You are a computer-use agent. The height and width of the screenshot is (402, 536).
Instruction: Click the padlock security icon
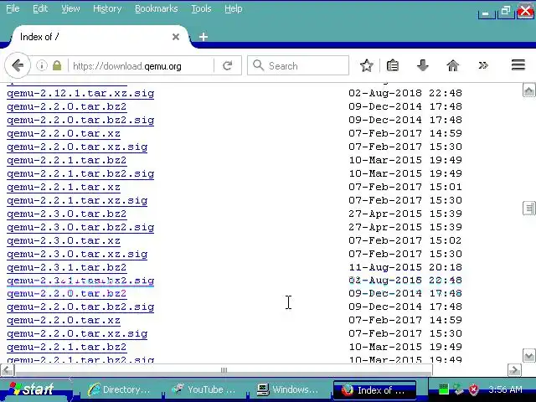57,65
